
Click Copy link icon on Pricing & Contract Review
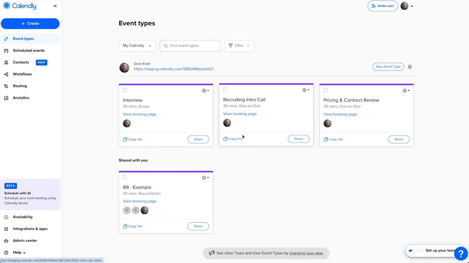[325, 139]
